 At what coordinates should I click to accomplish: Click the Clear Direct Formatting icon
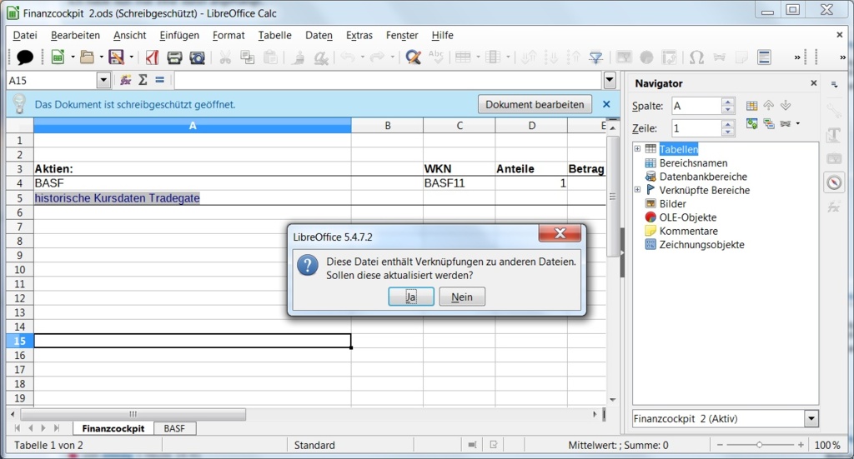click(x=321, y=57)
